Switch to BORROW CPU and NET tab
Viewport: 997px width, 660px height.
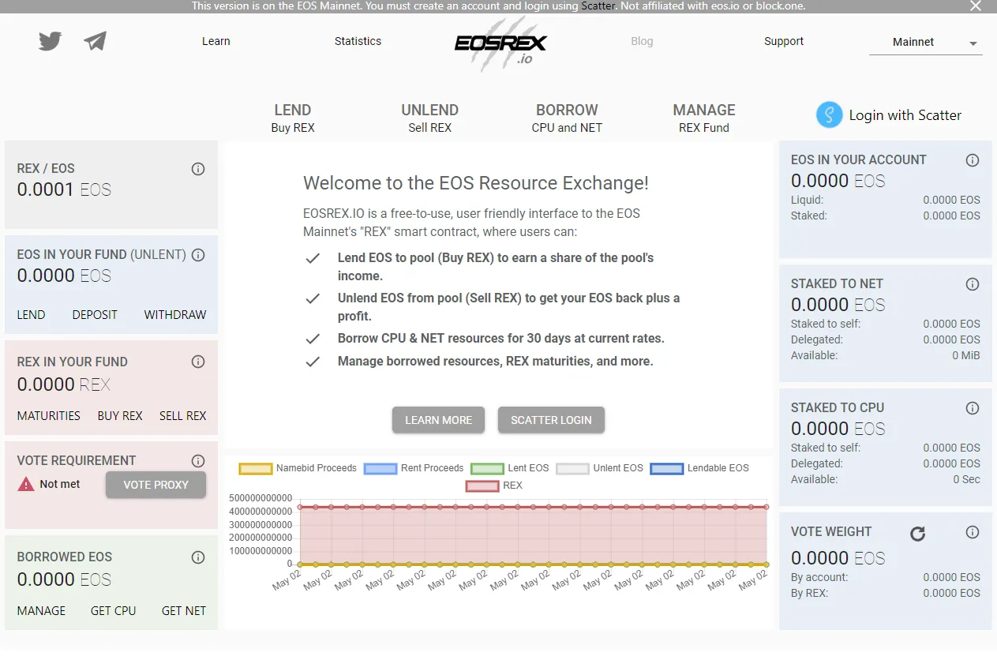[x=567, y=118]
